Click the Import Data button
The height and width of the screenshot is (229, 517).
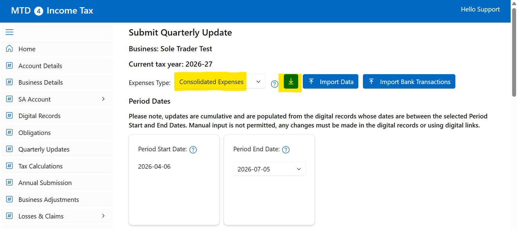tap(330, 82)
